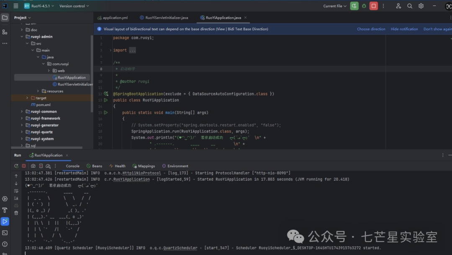The width and height of the screenshot is (452, 255).
Task: Open Search Everywhere magnifier
Action: pos(410,6)
